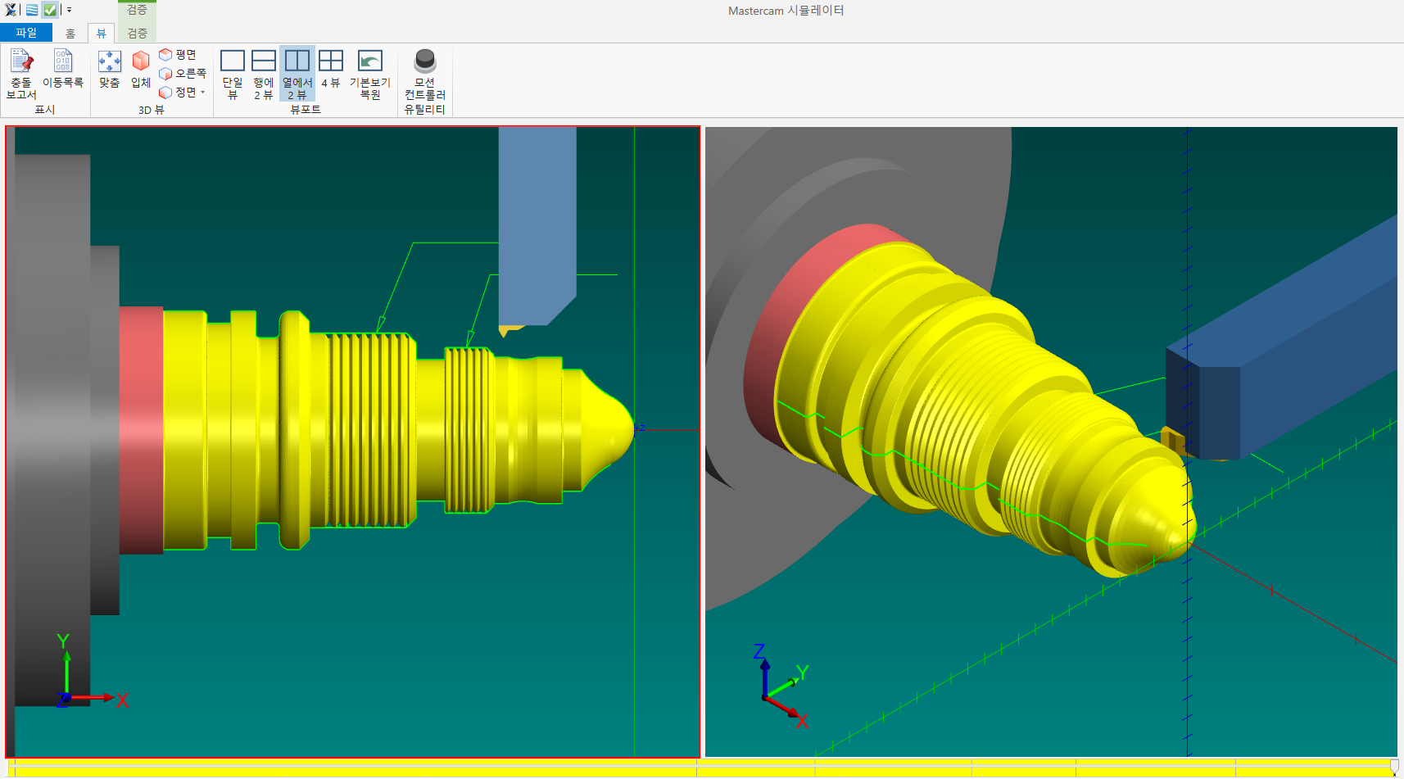Viewport: 1404px width, 779px height.
Task: Click the yellow simulation progress bar
Action: coord(702,768)
